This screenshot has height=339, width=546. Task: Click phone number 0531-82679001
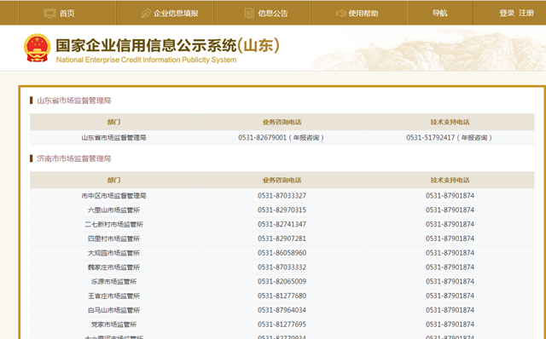coord(262,138)
